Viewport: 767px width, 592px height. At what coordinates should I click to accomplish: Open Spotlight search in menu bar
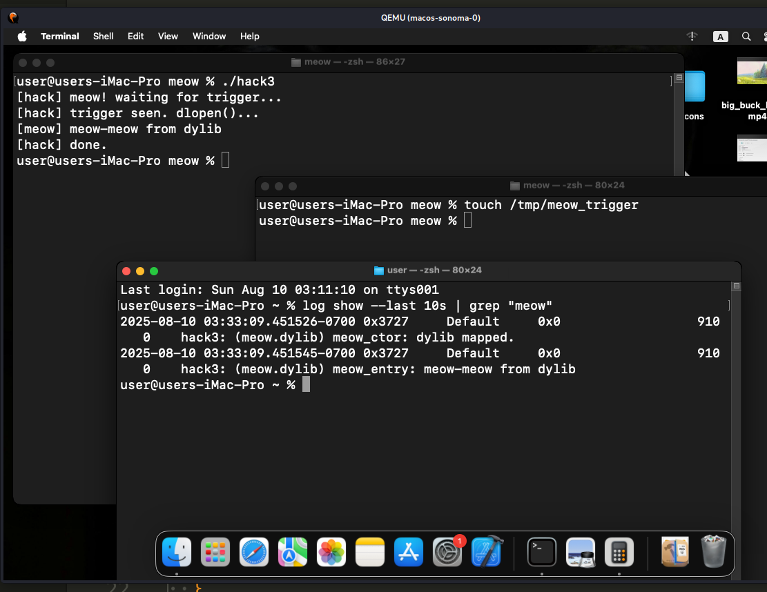coord(746,37)
